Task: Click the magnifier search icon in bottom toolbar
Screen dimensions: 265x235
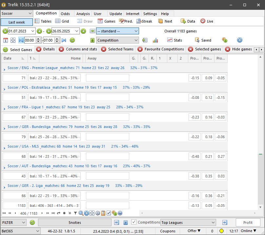Action: coord(81,213)
